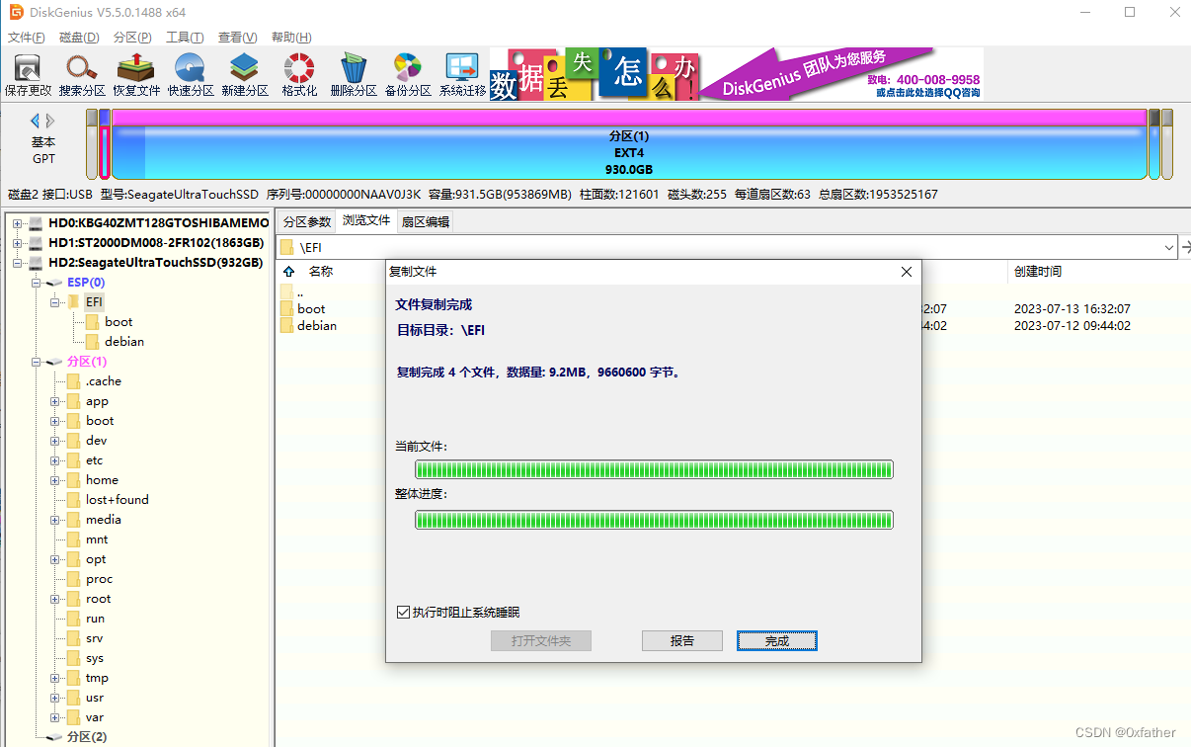Expand the tmp folder node

[x=56, y=678]
